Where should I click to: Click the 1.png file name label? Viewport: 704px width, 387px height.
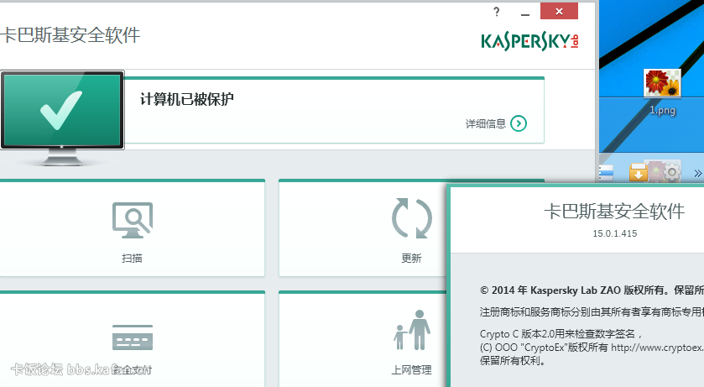coord(662,110)
